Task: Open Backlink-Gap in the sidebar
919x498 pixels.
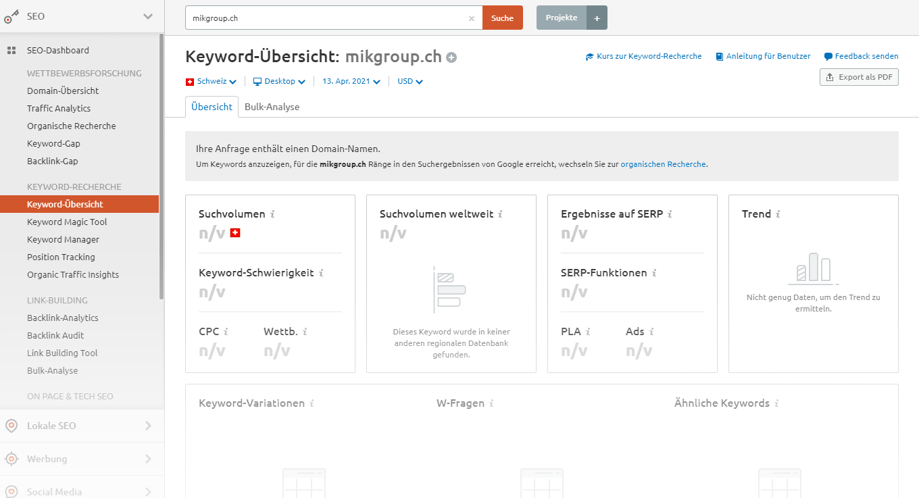Action: coord(53,161)
